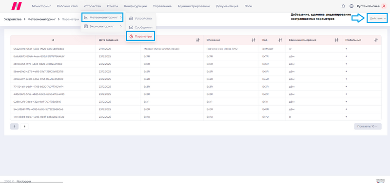390x183 pixels.
Task: Click description Расчитанная масса ГИО
Action: tap(222, 49)
